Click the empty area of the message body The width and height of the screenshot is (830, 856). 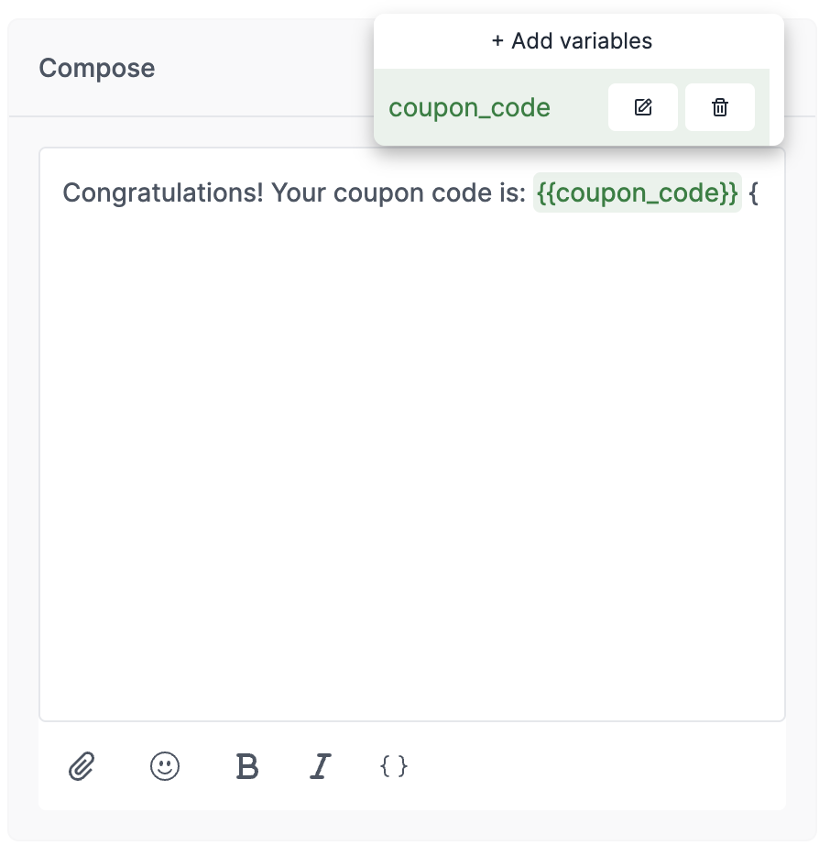click(x=412, y=464)
